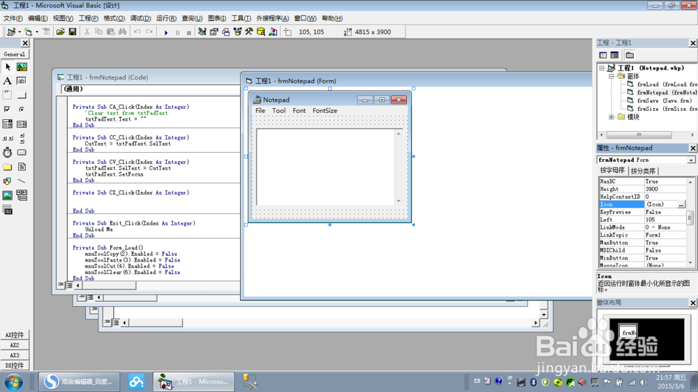Select the horizontal scrollbar control tool

(x=8, y=138)
